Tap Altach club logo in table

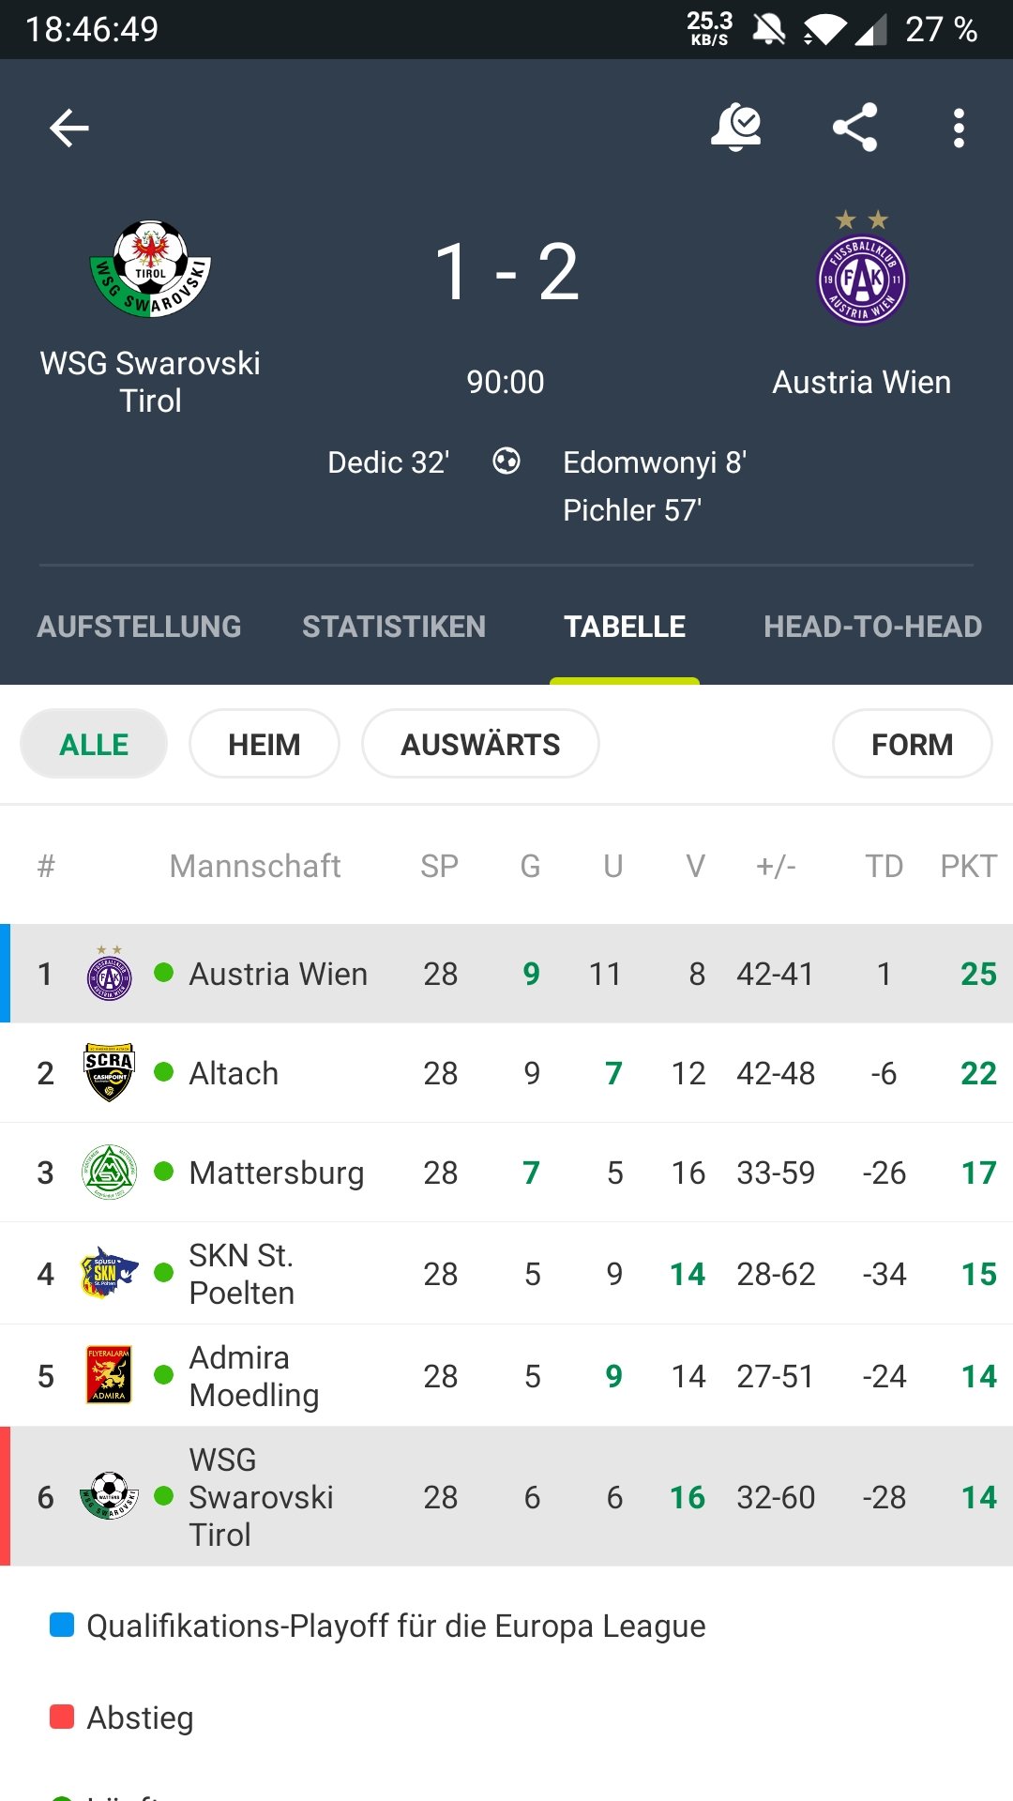coord(109,1072)
